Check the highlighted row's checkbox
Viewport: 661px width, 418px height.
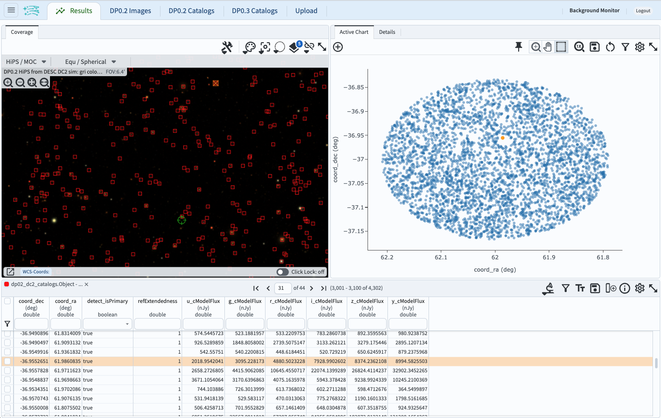coord(8,361)
